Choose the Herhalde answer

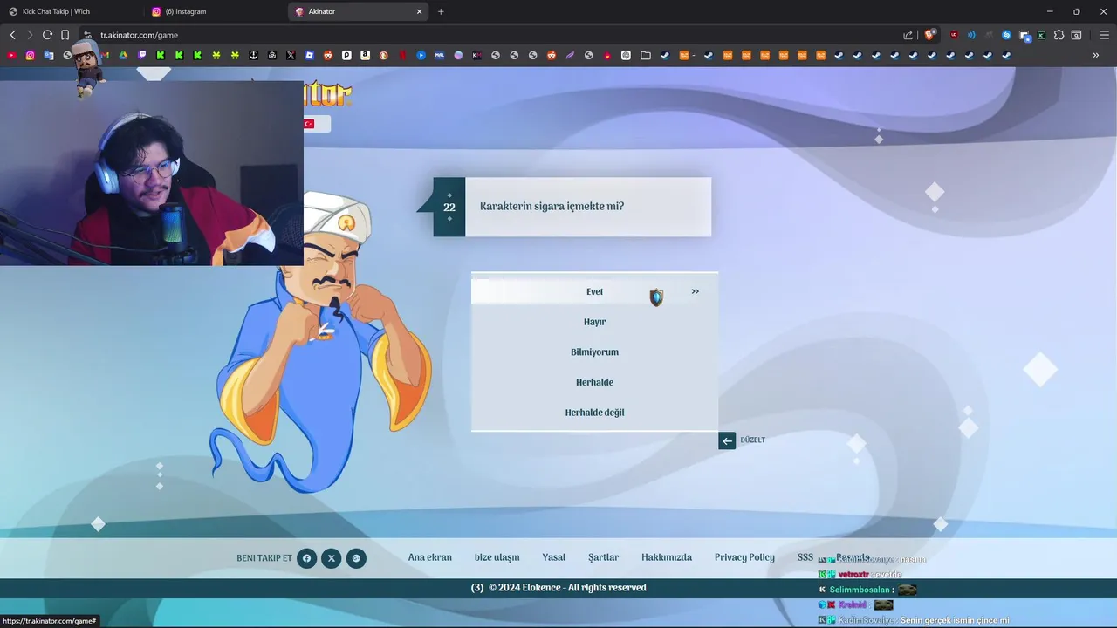pos(594,382)
